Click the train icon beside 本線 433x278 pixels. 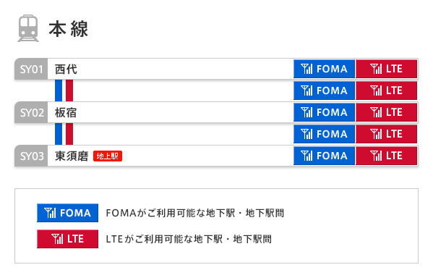click(28, 28)
